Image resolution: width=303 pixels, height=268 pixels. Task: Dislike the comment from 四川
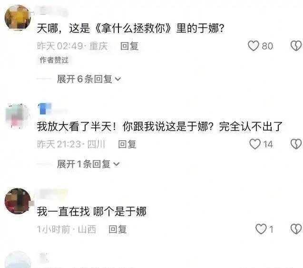coord(296,144)
